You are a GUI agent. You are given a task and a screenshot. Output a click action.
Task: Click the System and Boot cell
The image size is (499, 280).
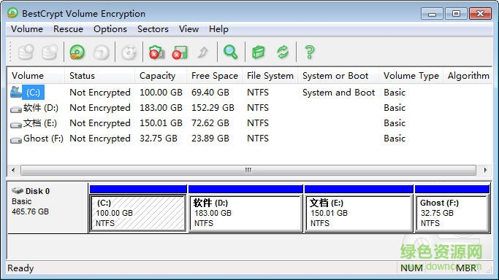pos(338,93)
